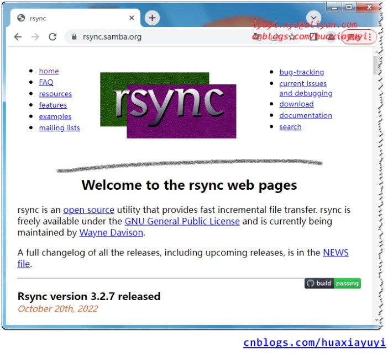Minimize the browser window
This screenshot has height=353, width=388.
(x=334, y=7)
